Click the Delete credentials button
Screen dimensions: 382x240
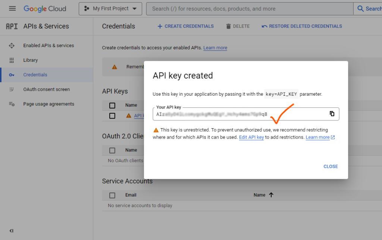tap(238, 26)
